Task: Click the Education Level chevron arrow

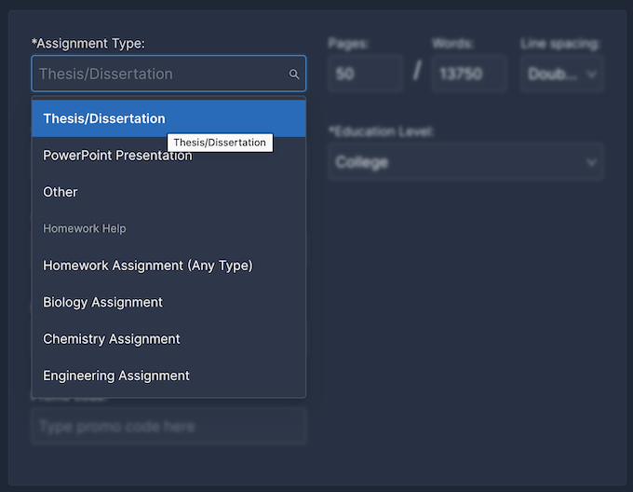Action: click(x=591, y=163)
